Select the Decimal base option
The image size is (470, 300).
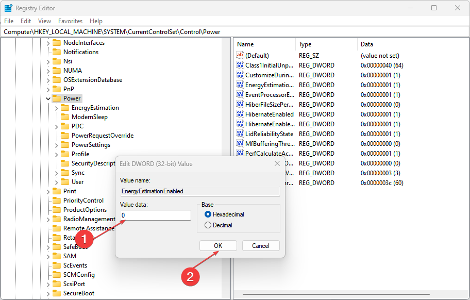218,225
